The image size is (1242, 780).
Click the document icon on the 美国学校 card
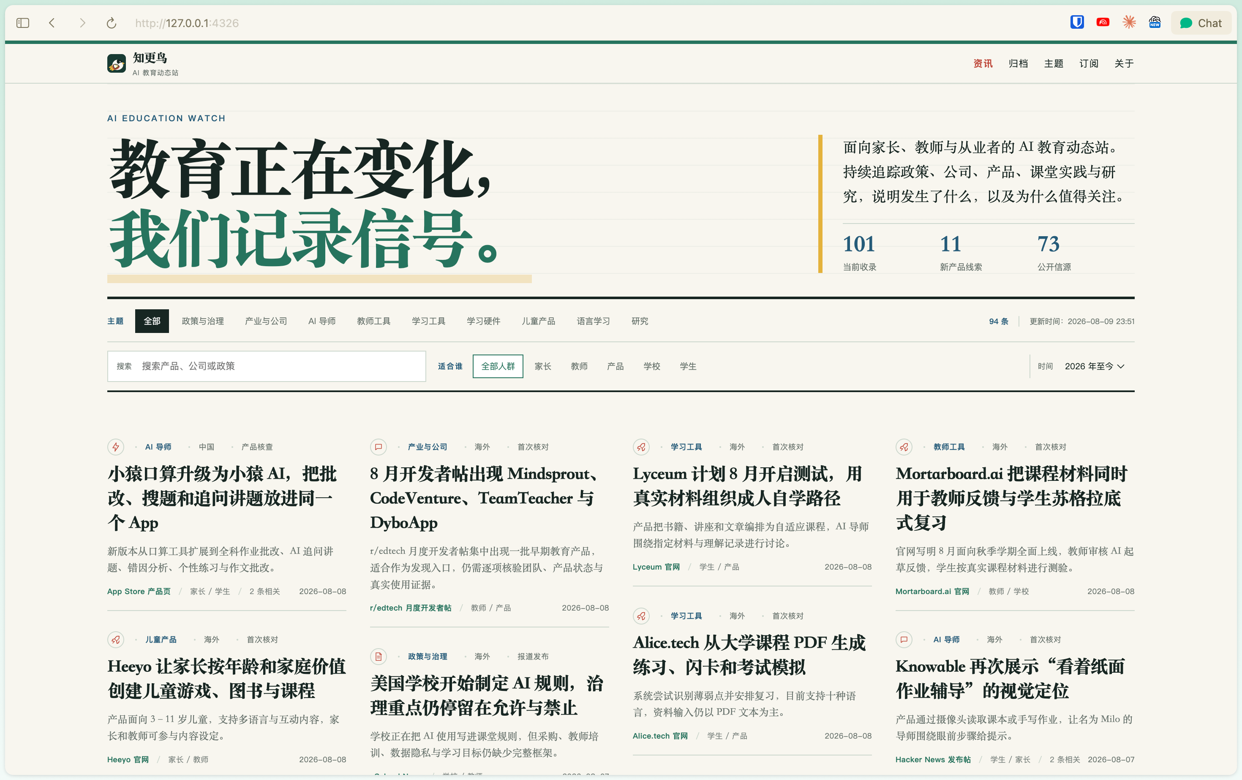(x=379, y=656)
